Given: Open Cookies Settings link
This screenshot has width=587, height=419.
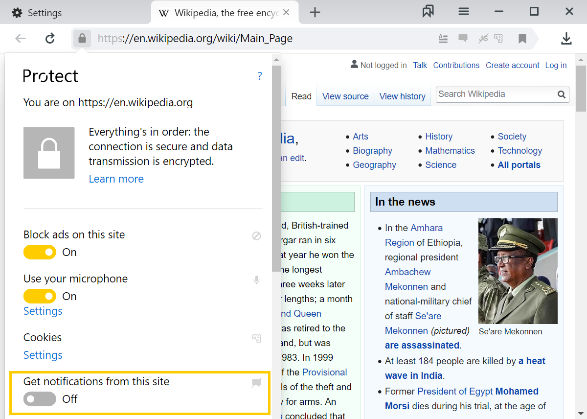Looking at the screenshot, I should click(43, 355).
